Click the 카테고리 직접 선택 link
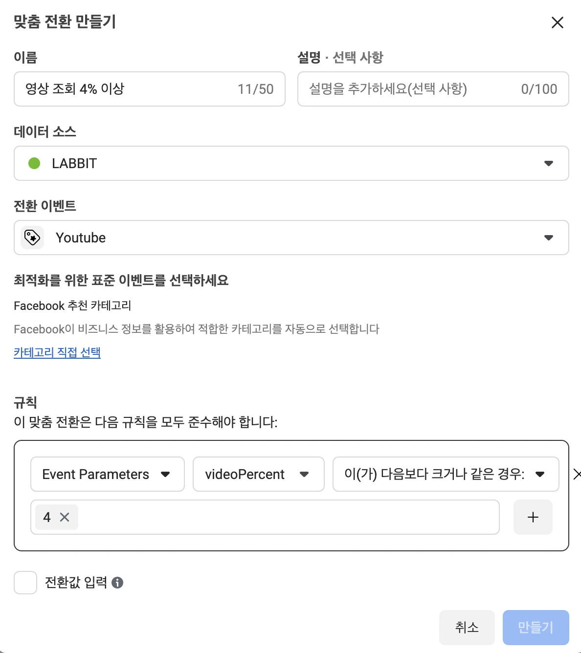Viewport: 581px width, 653px height. pyautogui.click(x=57, y=352)
